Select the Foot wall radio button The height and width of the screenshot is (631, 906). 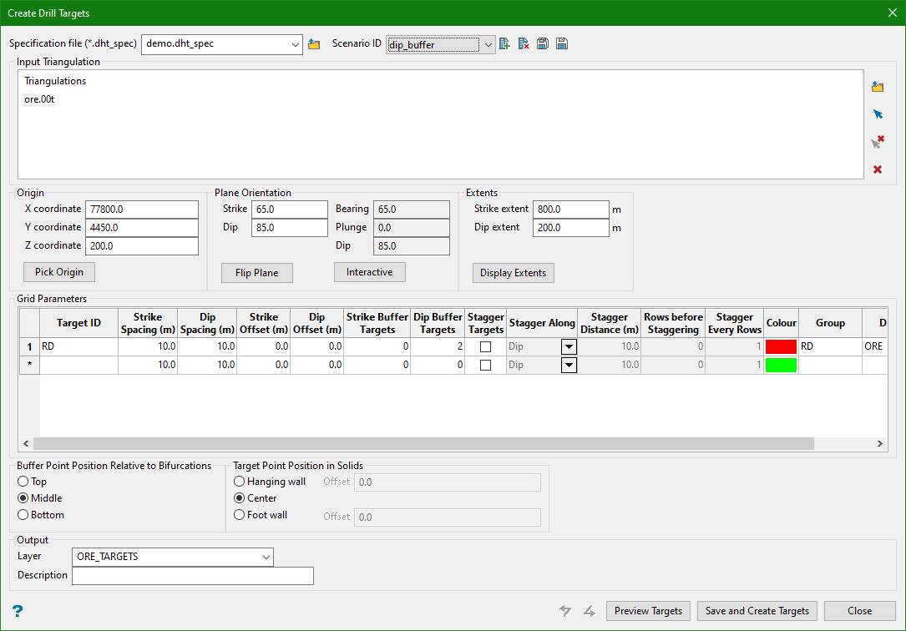tap(240, 515)
